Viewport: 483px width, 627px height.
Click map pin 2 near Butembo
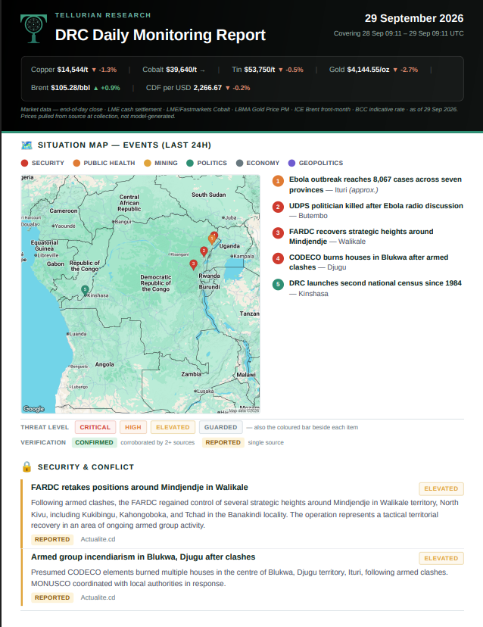[x=204, y=251]
